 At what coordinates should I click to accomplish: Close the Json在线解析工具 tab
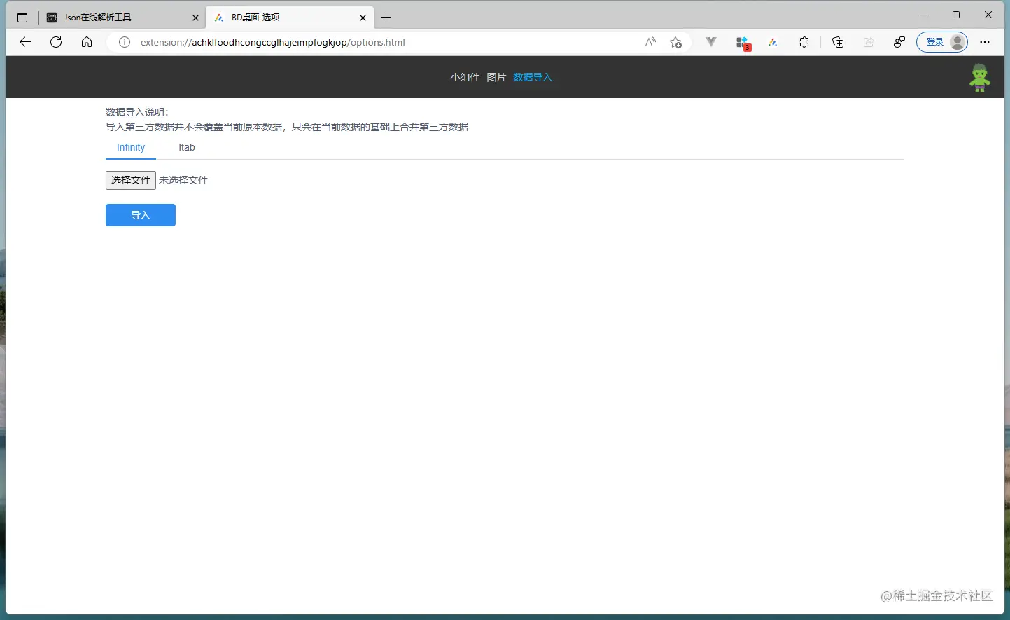tap(195, 18)
